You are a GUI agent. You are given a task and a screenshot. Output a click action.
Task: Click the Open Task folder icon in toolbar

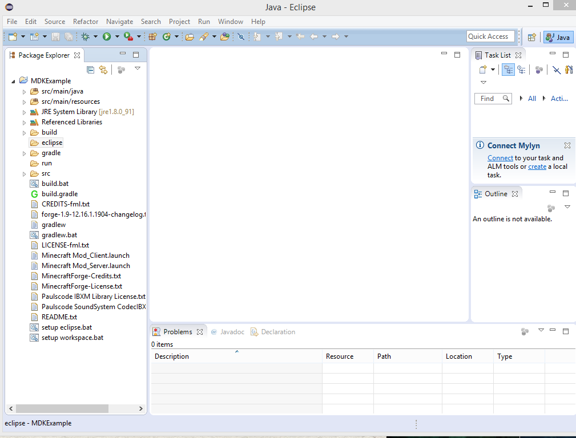click(225, 36)
